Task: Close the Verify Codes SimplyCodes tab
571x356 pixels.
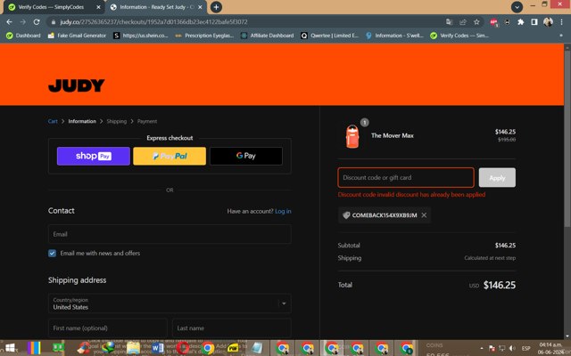Action: point(98,7)
